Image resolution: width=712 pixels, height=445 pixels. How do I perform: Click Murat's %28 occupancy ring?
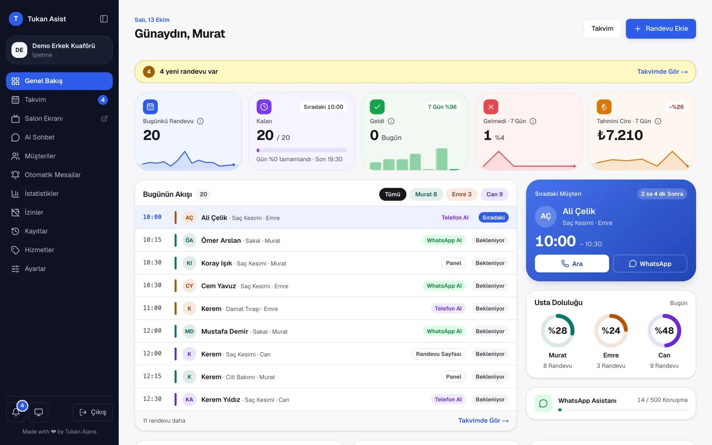(558, 331)
